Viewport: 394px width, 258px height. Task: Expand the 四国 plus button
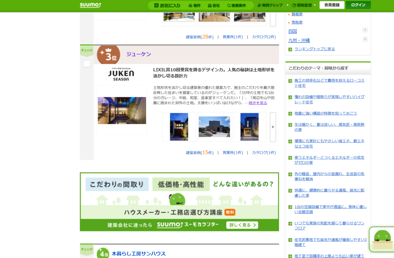pos(365,30)
